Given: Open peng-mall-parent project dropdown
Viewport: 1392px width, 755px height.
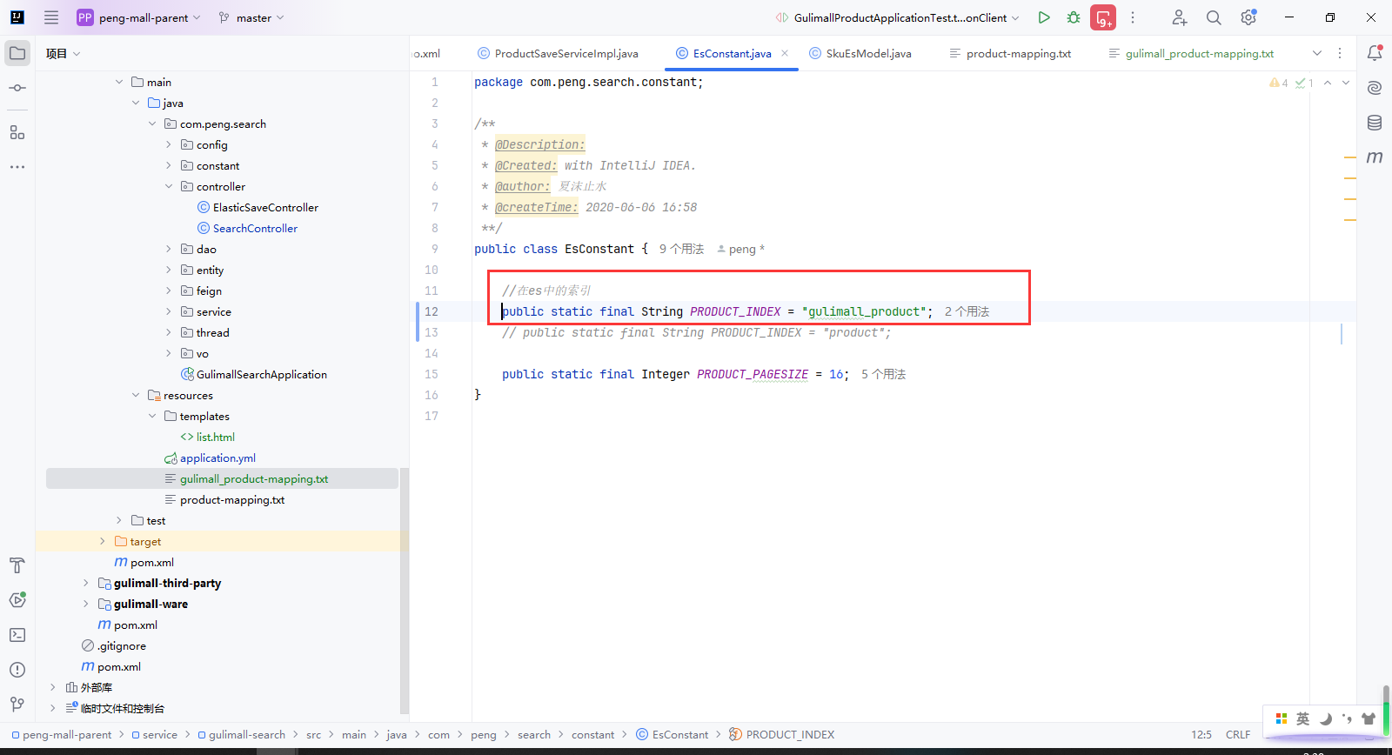Looking at the screenshot, I should tap(139, 17).
